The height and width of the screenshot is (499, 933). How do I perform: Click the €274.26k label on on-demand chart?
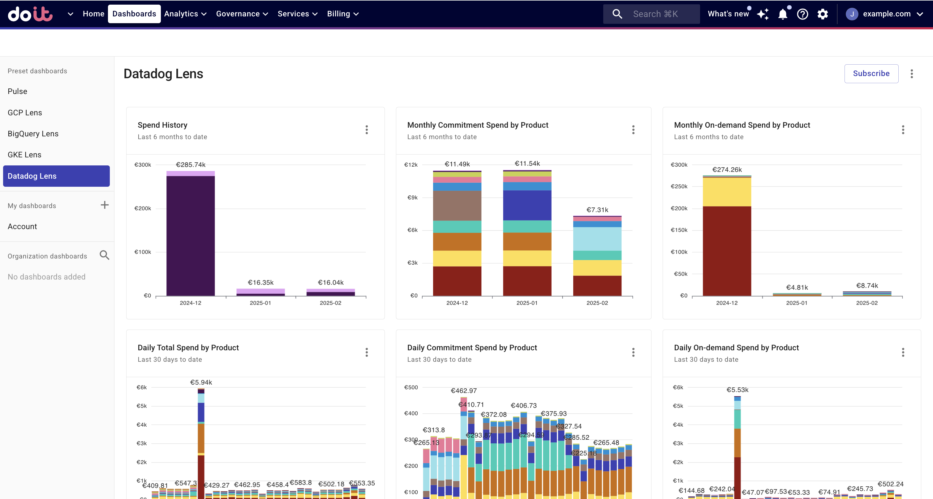[x=727, y=170]
